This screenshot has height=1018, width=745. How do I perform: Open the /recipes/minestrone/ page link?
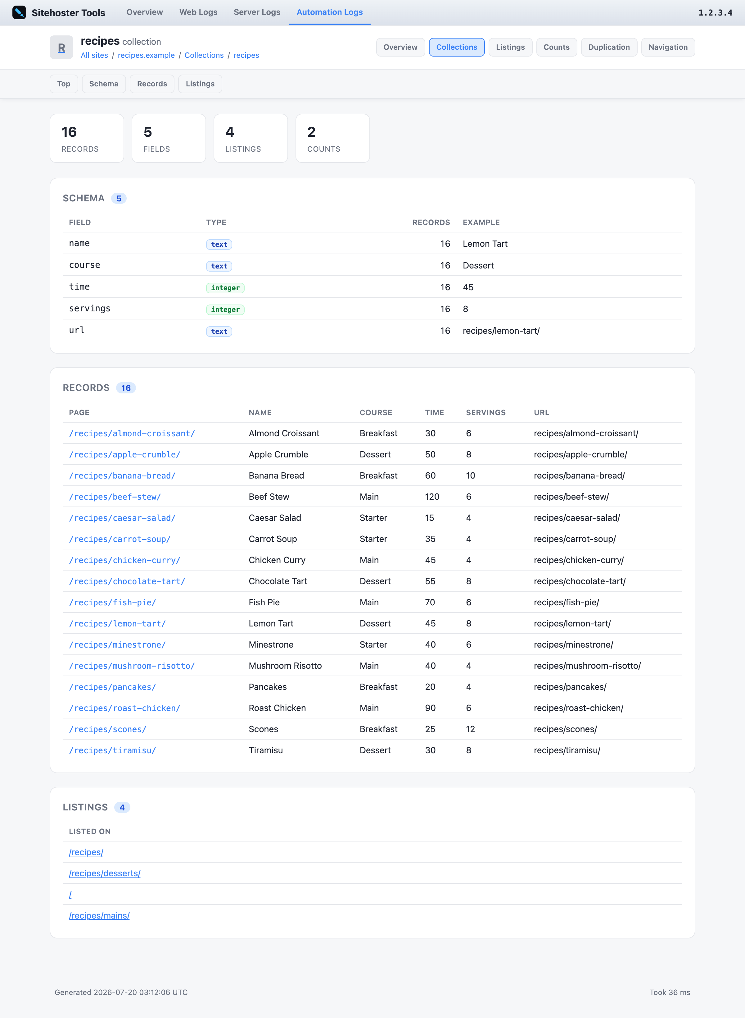[x=117, y=645]
